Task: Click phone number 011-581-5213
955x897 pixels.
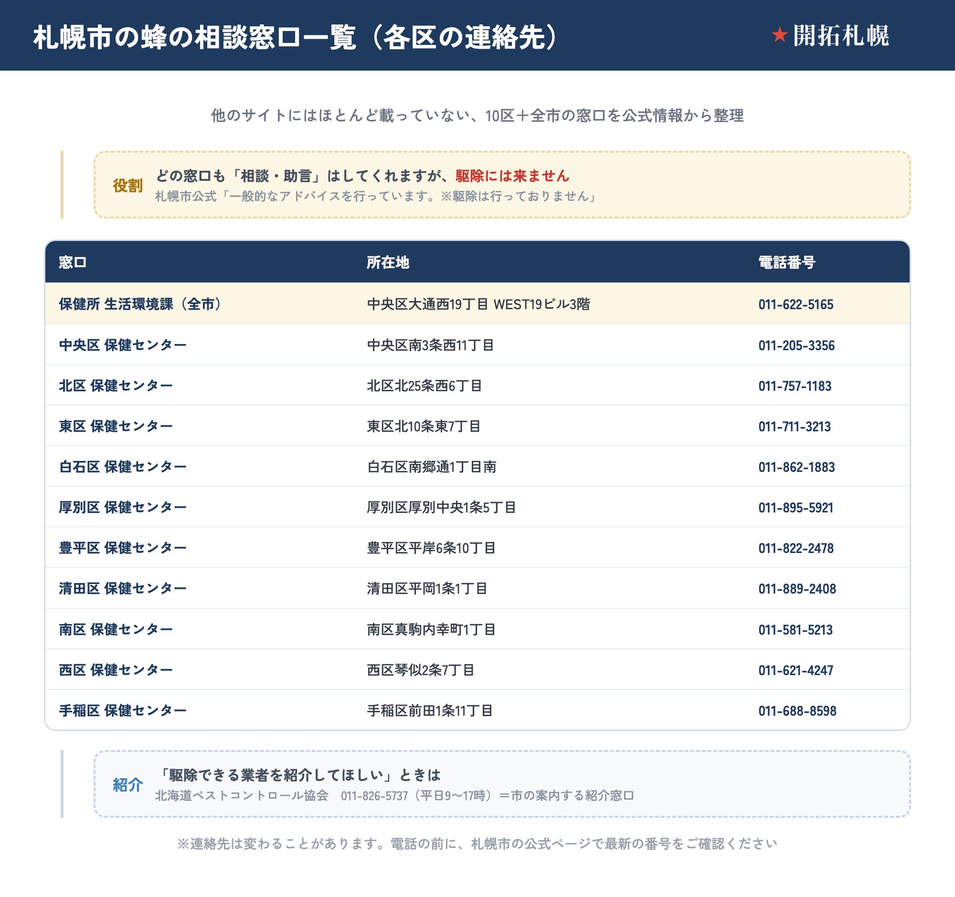Action: tap(796, 630)
